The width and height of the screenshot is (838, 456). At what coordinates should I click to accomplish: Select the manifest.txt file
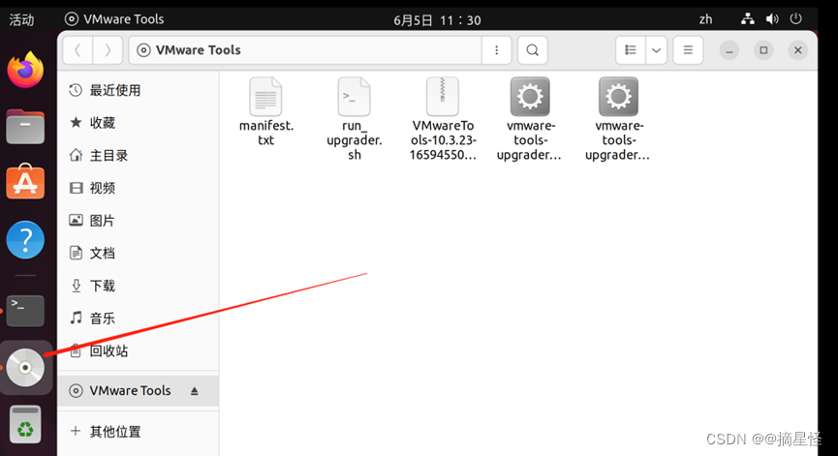[x=266, y=111]
